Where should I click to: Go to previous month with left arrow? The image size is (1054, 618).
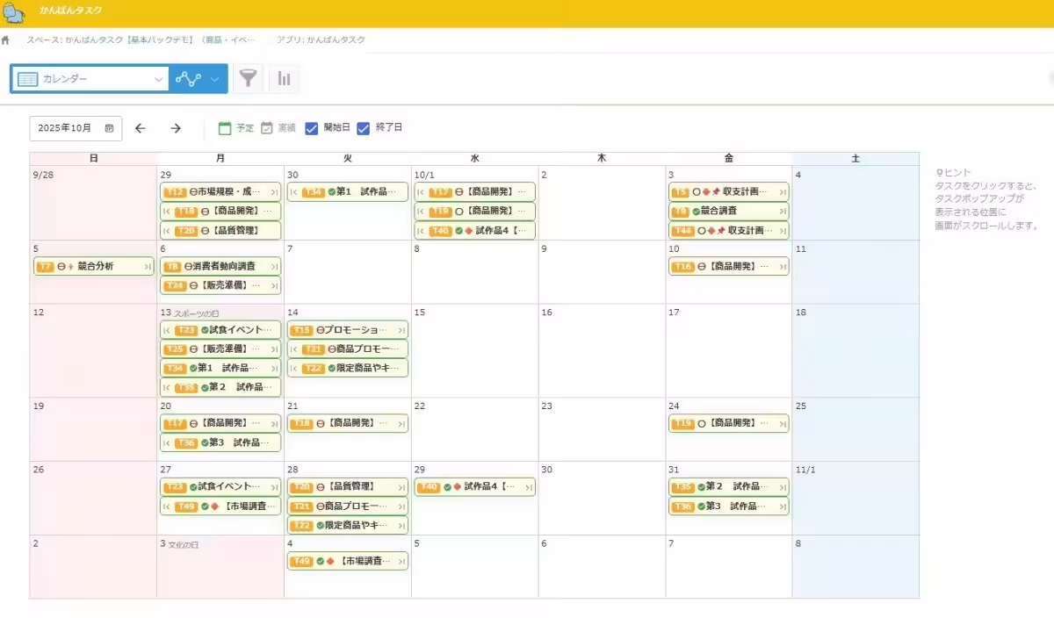coord(141,128)
